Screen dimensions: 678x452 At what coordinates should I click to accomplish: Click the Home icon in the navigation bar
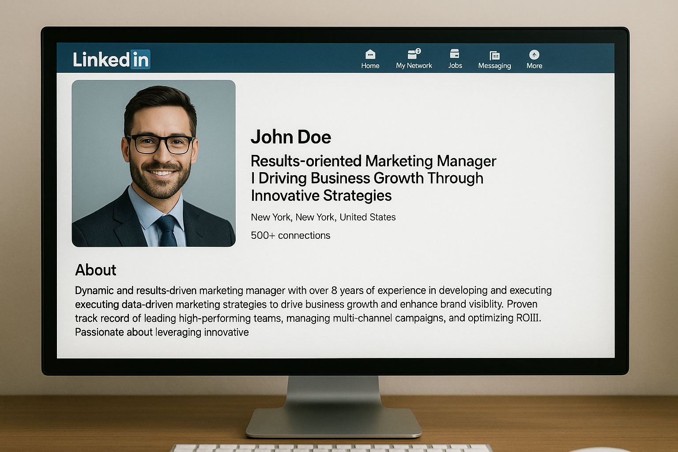pyautogui.click(x=370, y=54)
